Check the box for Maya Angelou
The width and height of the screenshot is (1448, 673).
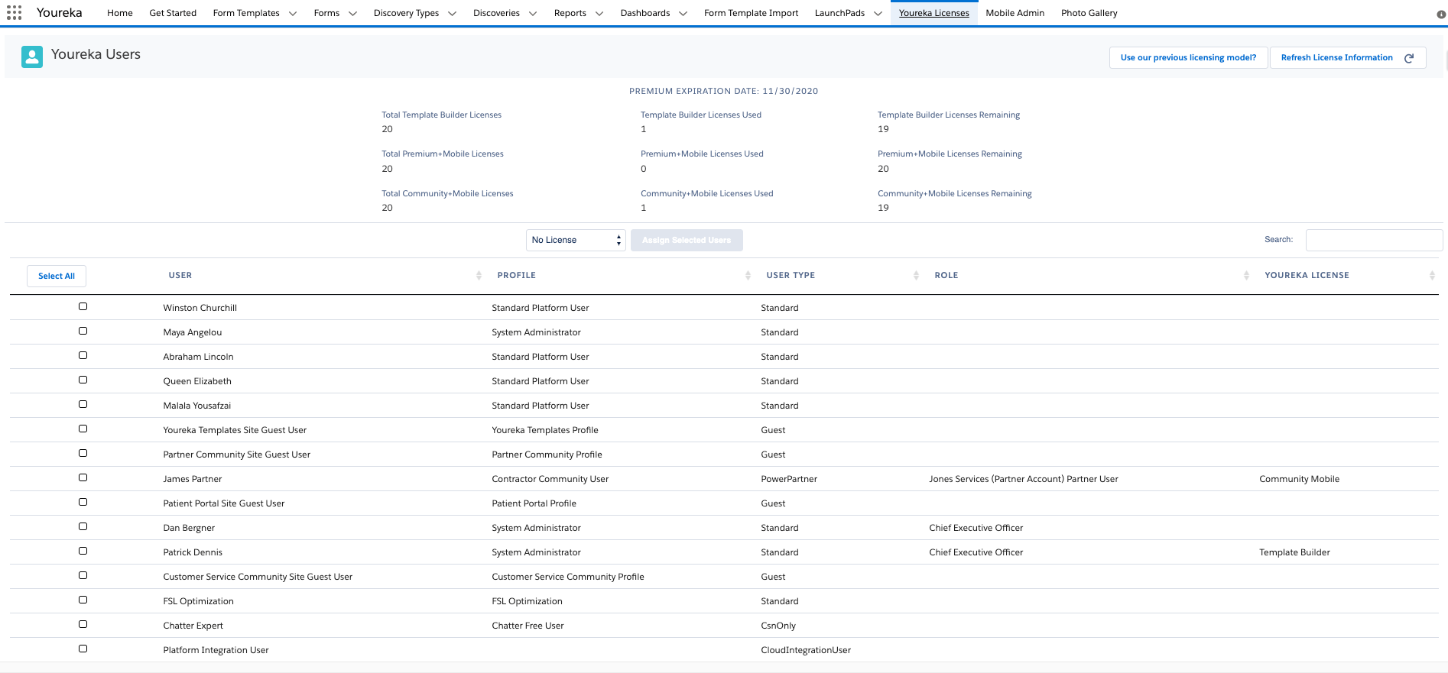(x=83, y=331)
